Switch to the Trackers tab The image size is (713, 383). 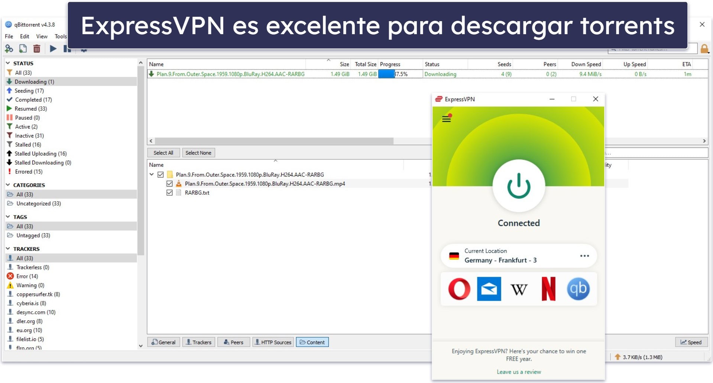199,342
